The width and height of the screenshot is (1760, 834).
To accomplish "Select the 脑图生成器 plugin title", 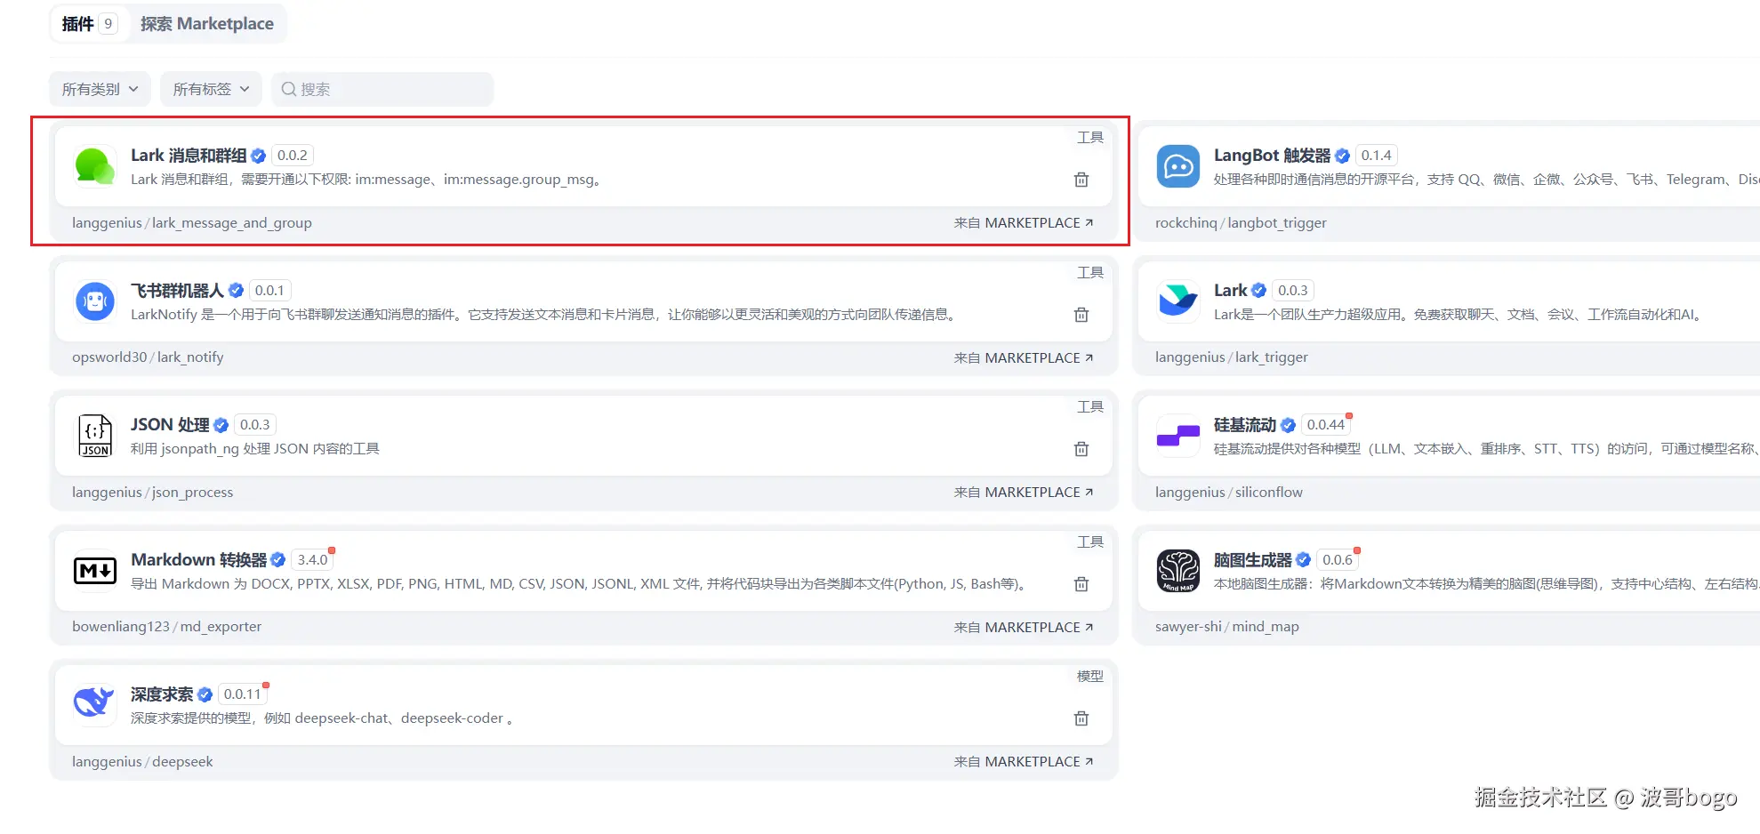I will click(x=1253, y=560).
